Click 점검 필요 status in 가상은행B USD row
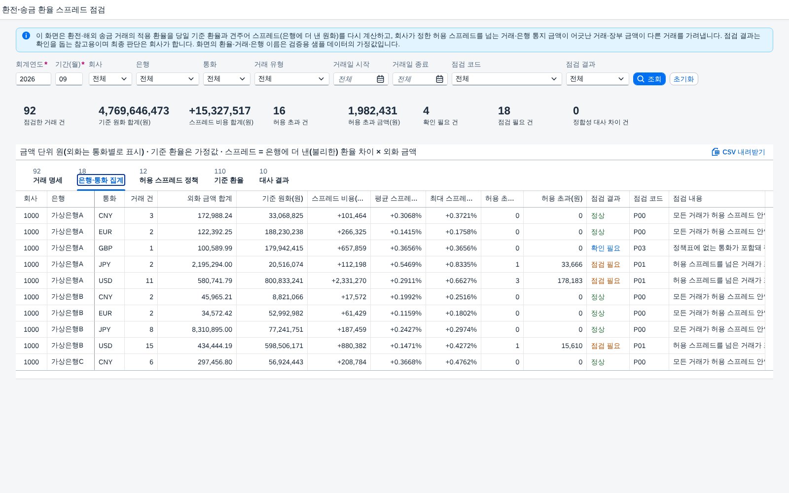This screenshot has height=493, width=789. (606, 346)
